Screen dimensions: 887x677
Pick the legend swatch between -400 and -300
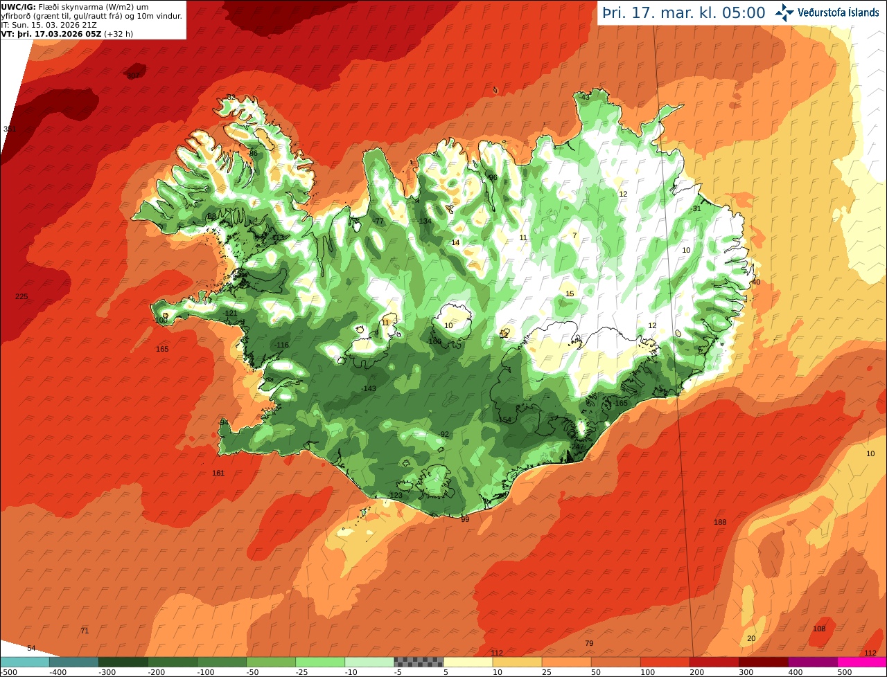[x=73, y=662]
